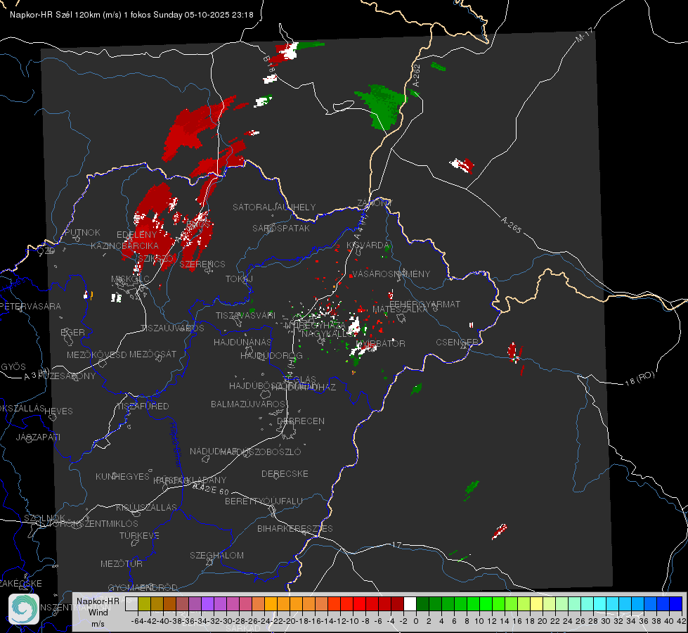Click the KAZINCBARCIKA town label

click(x=124, y=246)
